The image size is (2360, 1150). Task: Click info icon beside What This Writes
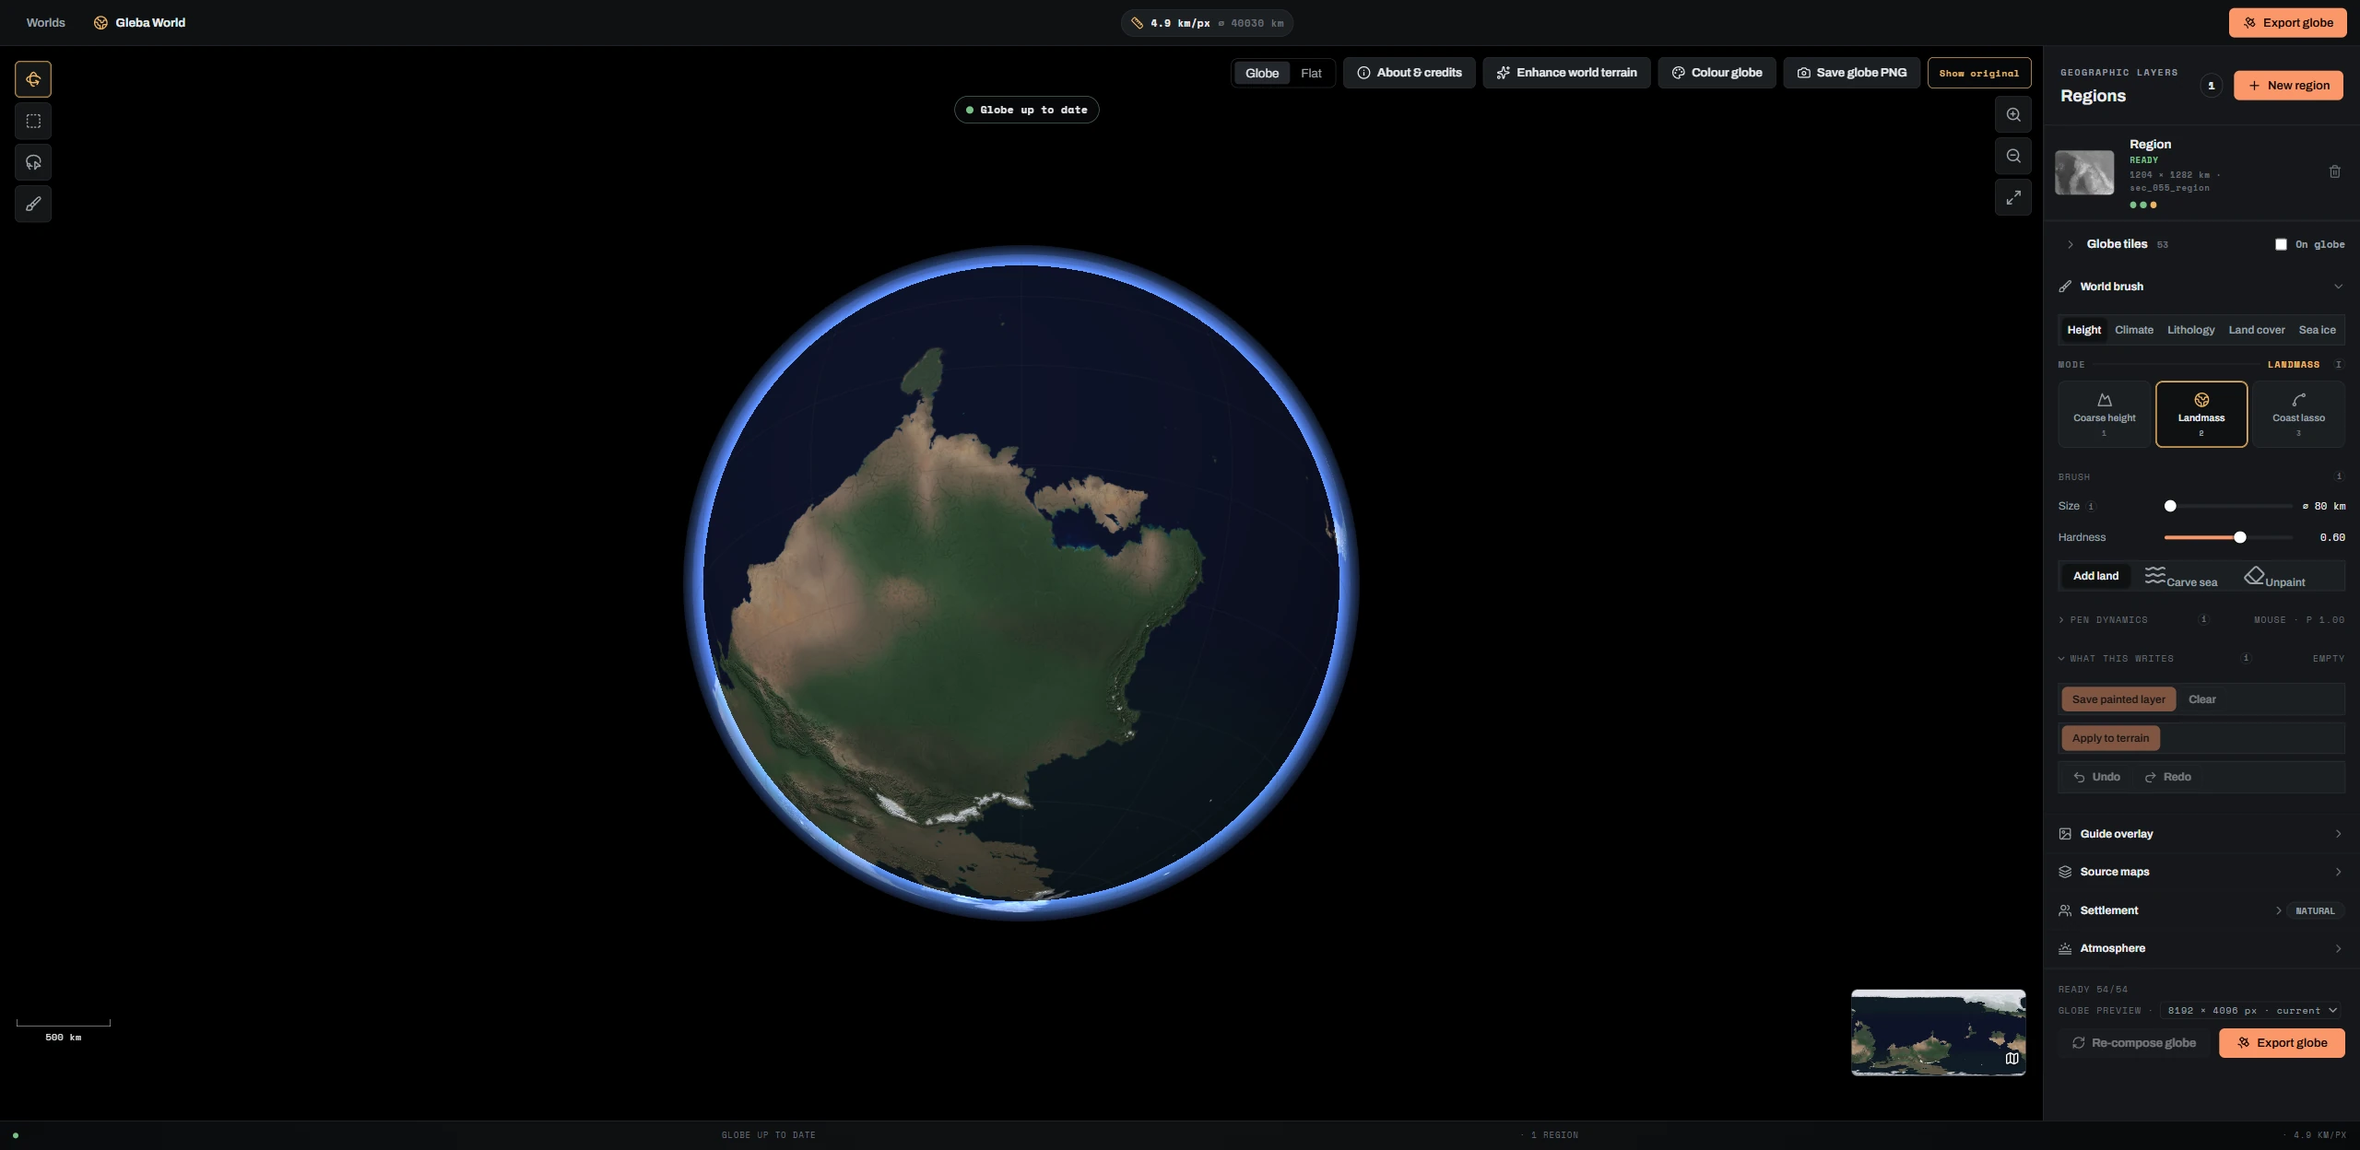[x=2246, y=658]
